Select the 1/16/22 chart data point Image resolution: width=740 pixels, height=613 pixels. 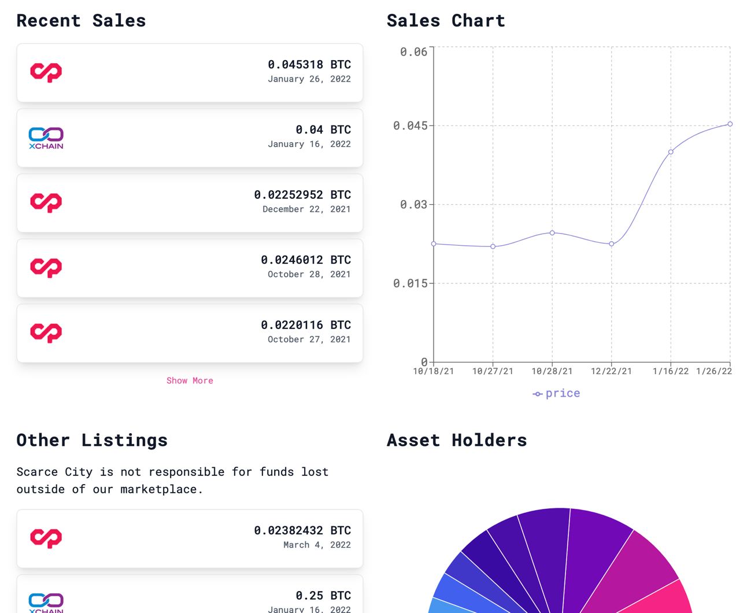(x=671, y=152)
